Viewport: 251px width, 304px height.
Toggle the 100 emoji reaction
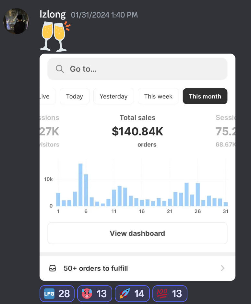pos(170,294)
